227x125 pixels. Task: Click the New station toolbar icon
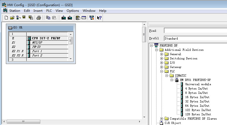click(x=6, y=18)
